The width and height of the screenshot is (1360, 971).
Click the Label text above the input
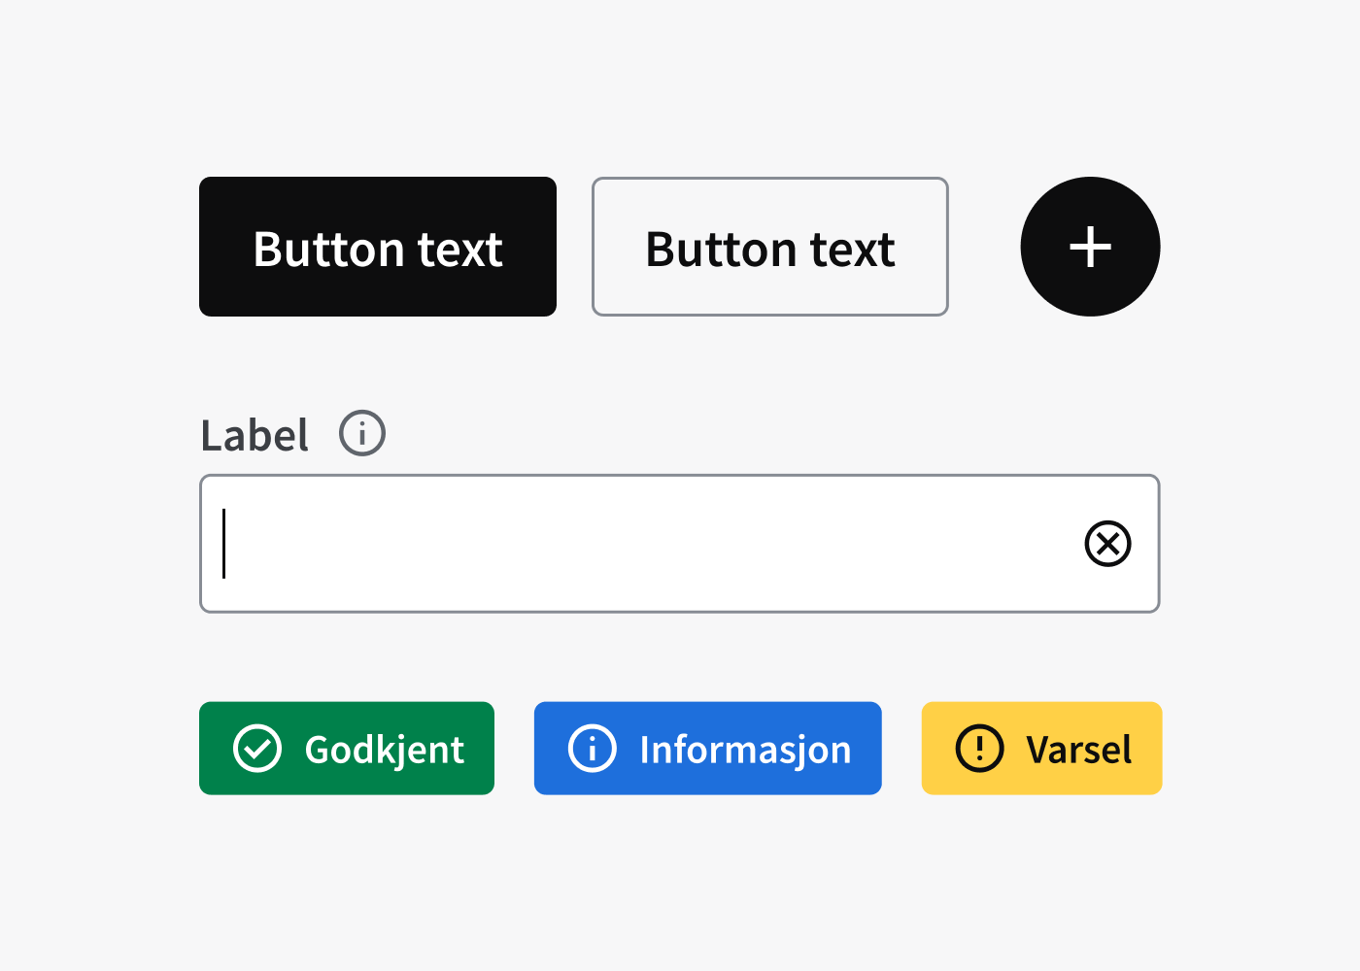[x=255, y=435]
